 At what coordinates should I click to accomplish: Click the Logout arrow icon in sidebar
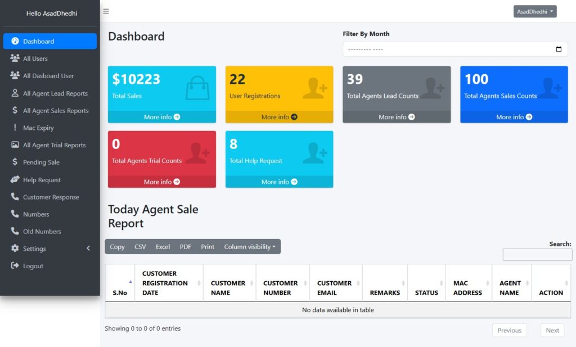point(15,266)
